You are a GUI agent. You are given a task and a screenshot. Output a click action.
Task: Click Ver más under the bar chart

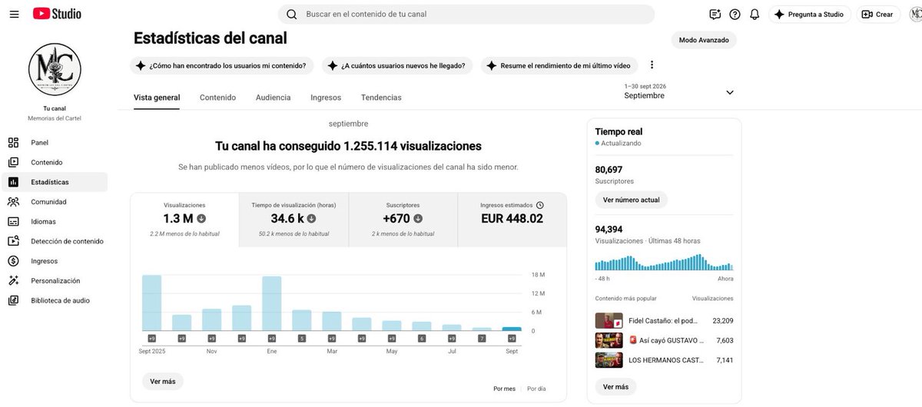click(x=163, y=382)
